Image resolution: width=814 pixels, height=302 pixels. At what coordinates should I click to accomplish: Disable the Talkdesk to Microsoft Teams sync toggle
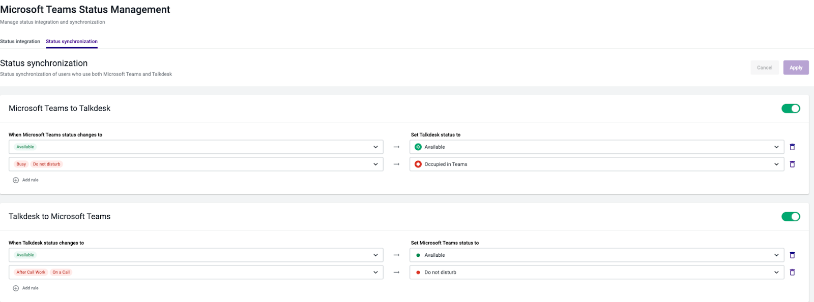(x=791, y=217)
